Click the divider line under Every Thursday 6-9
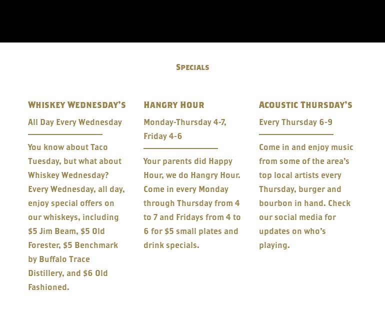385x321 pixels. (296, 134)
